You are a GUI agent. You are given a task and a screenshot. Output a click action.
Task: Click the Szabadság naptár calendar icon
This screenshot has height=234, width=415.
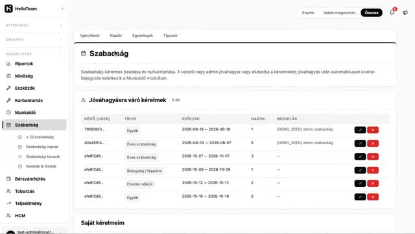point(20,147)
